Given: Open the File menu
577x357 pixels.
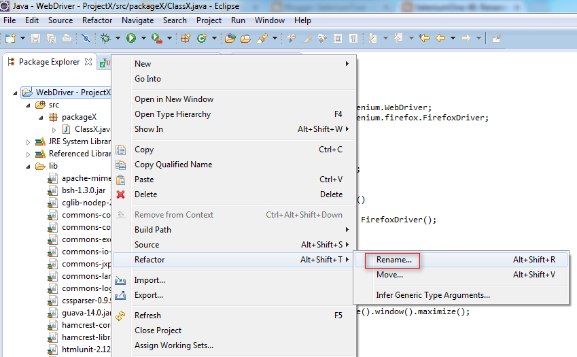Looking at the screenshot, I should [10, 20].
